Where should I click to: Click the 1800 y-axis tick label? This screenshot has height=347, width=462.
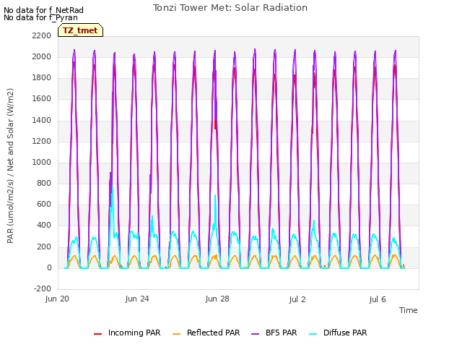(x=42, y=78)
